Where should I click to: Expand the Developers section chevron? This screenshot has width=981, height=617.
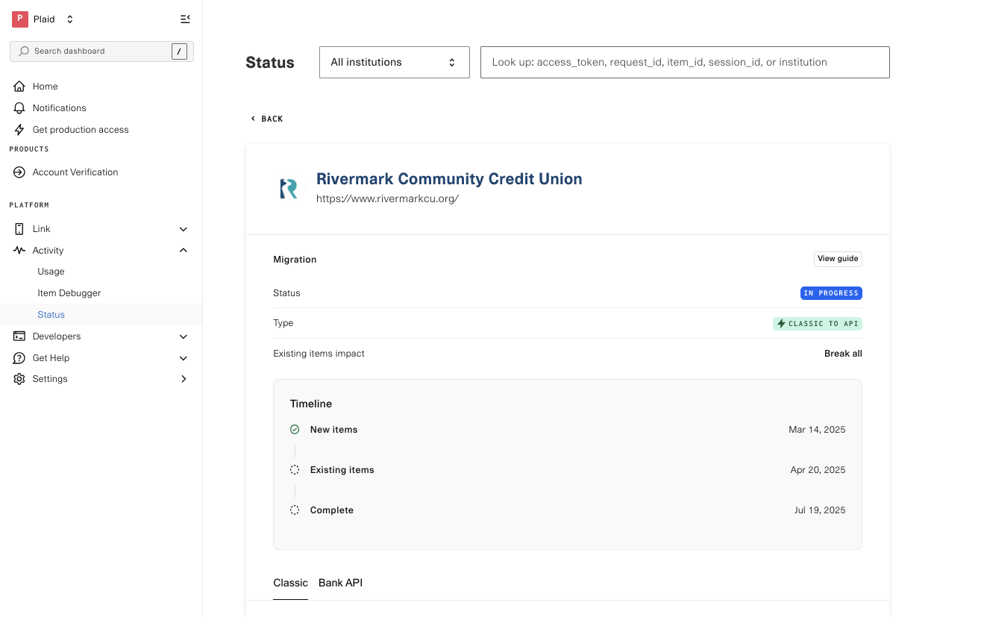[x=184, y=336]
